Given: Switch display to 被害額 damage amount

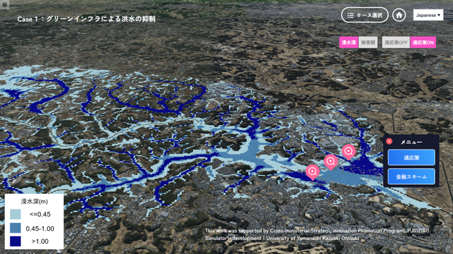Looking at the screenshot, I should pyautogui.click(x=368, y=43).
